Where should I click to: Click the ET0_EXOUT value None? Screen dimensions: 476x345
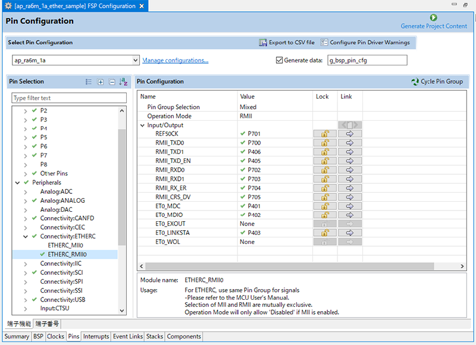click(x=247, y=224)
